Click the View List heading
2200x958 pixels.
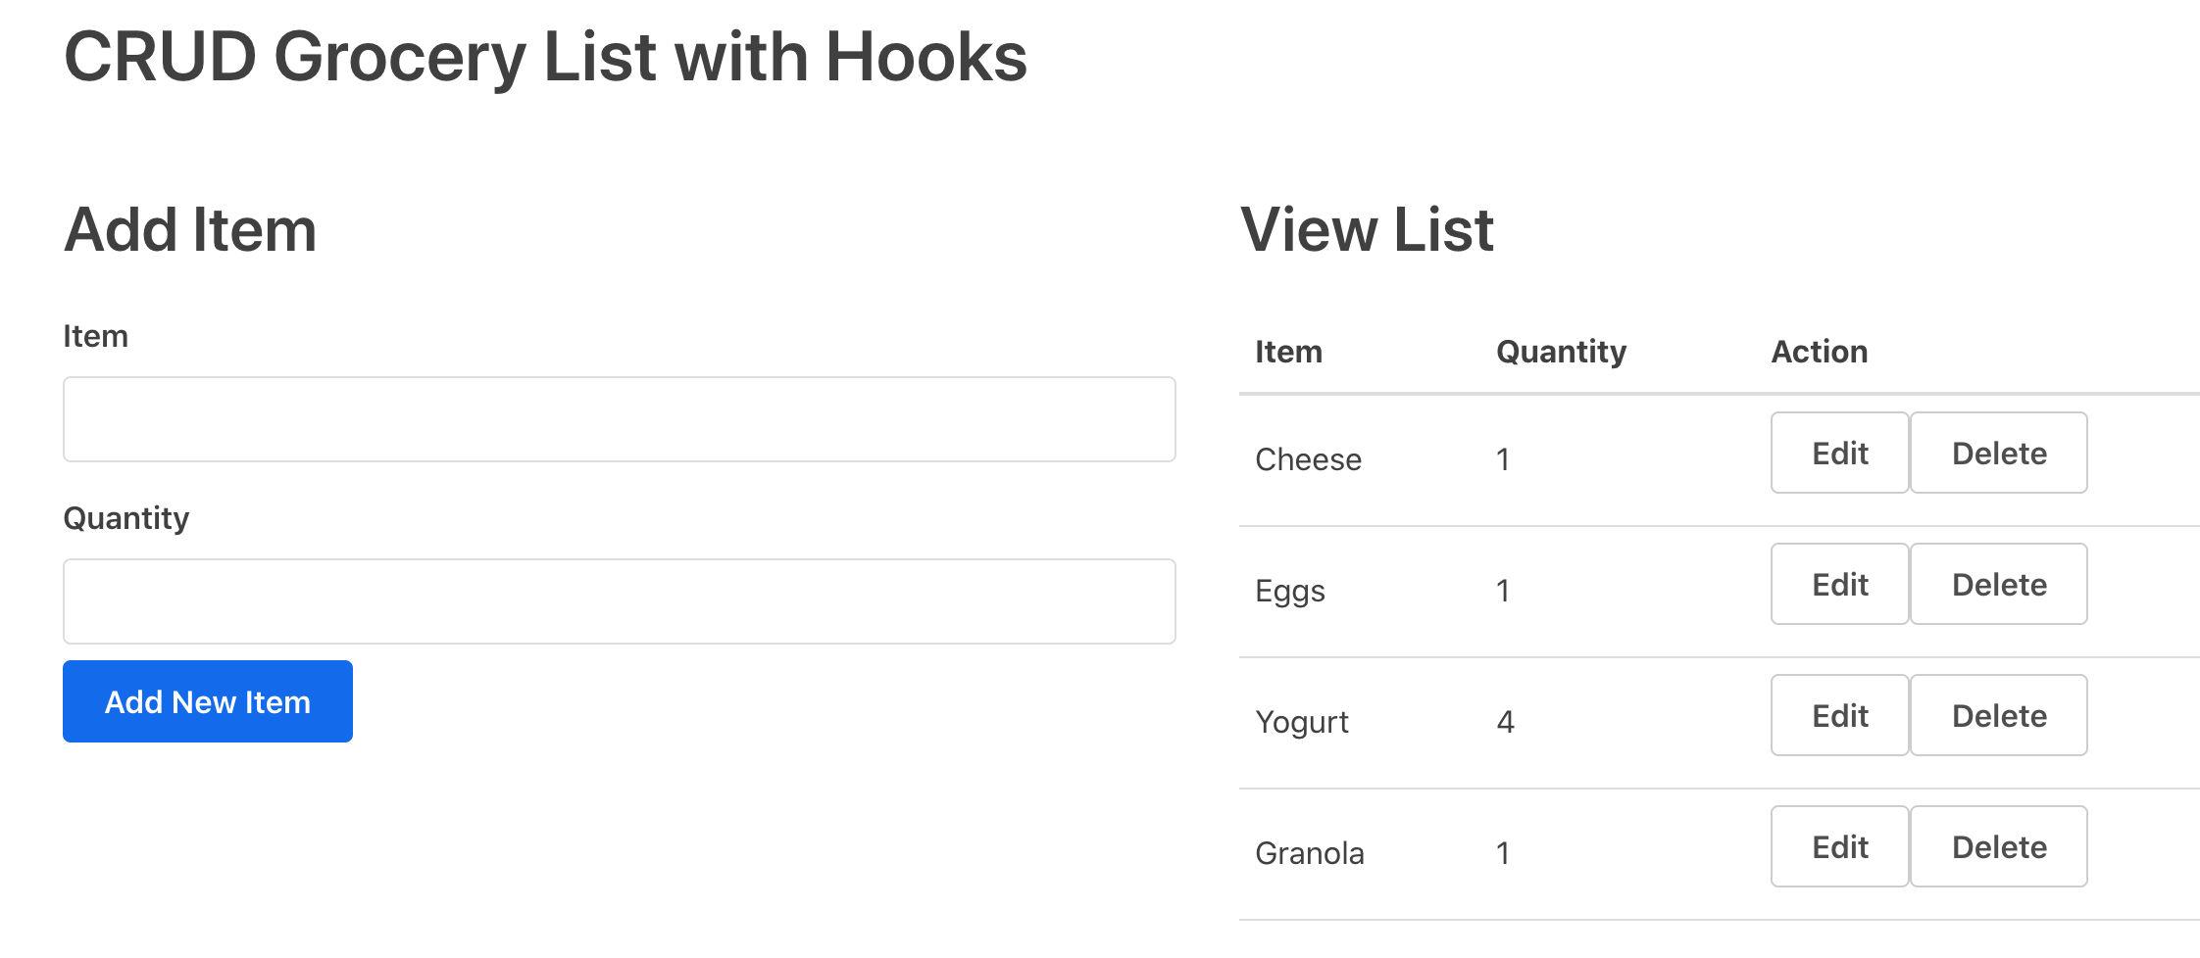coord(1367,228)
